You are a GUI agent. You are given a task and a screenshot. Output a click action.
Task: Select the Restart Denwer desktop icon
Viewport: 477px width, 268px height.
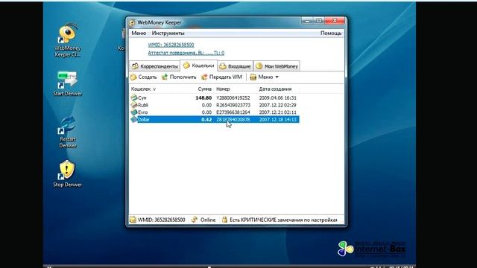[67, 131]
